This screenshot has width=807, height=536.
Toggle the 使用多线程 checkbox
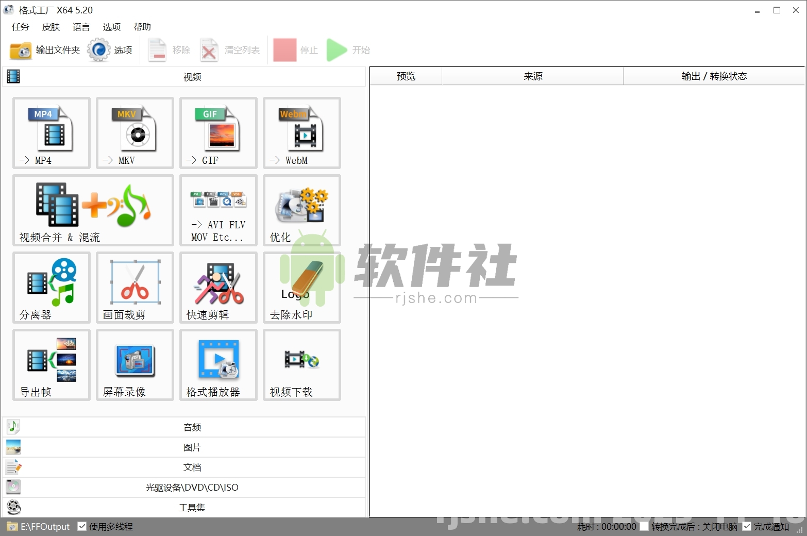pos(82,526)
